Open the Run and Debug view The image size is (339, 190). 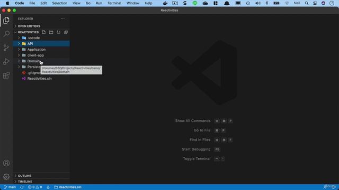point(6,61)
